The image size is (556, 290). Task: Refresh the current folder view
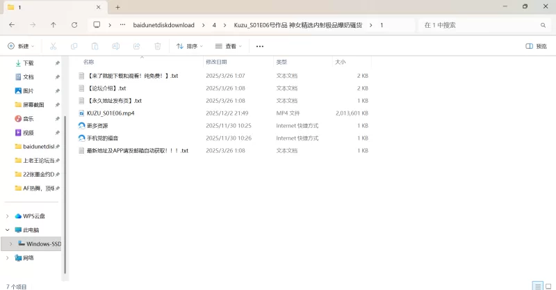point(74,25)
